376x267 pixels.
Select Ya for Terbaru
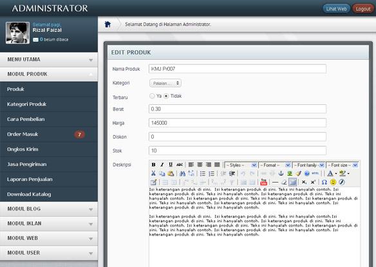coord(152,96)
